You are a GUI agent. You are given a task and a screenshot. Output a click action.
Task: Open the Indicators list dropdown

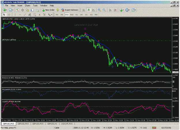(122, 10)
